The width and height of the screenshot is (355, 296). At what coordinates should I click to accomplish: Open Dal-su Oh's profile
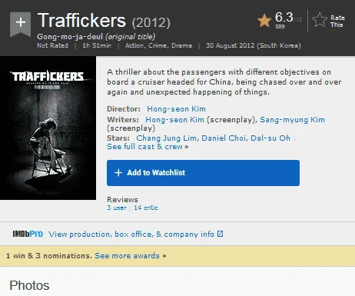tap(270, 138)
